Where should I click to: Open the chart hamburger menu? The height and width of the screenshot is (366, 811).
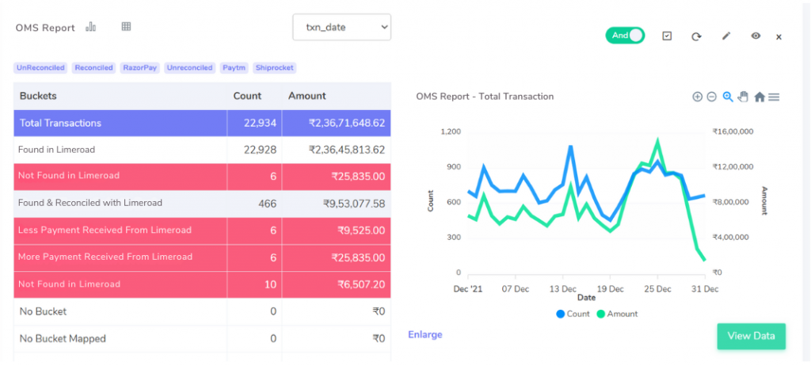774,97
